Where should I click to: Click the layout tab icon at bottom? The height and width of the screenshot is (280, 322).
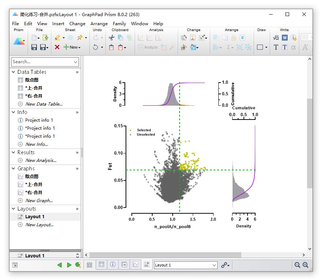147,264
